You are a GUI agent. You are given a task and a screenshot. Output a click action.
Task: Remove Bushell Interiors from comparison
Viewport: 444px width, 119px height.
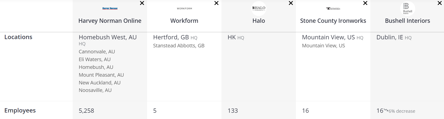439,3
